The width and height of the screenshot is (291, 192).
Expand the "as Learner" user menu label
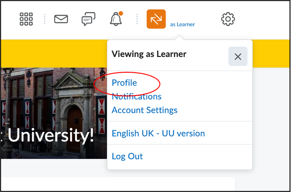pos(182,24)
